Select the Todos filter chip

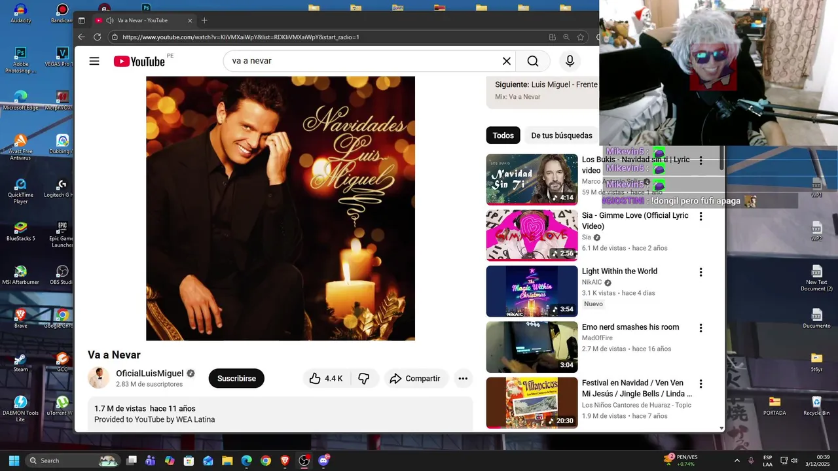tap(503, 135)
